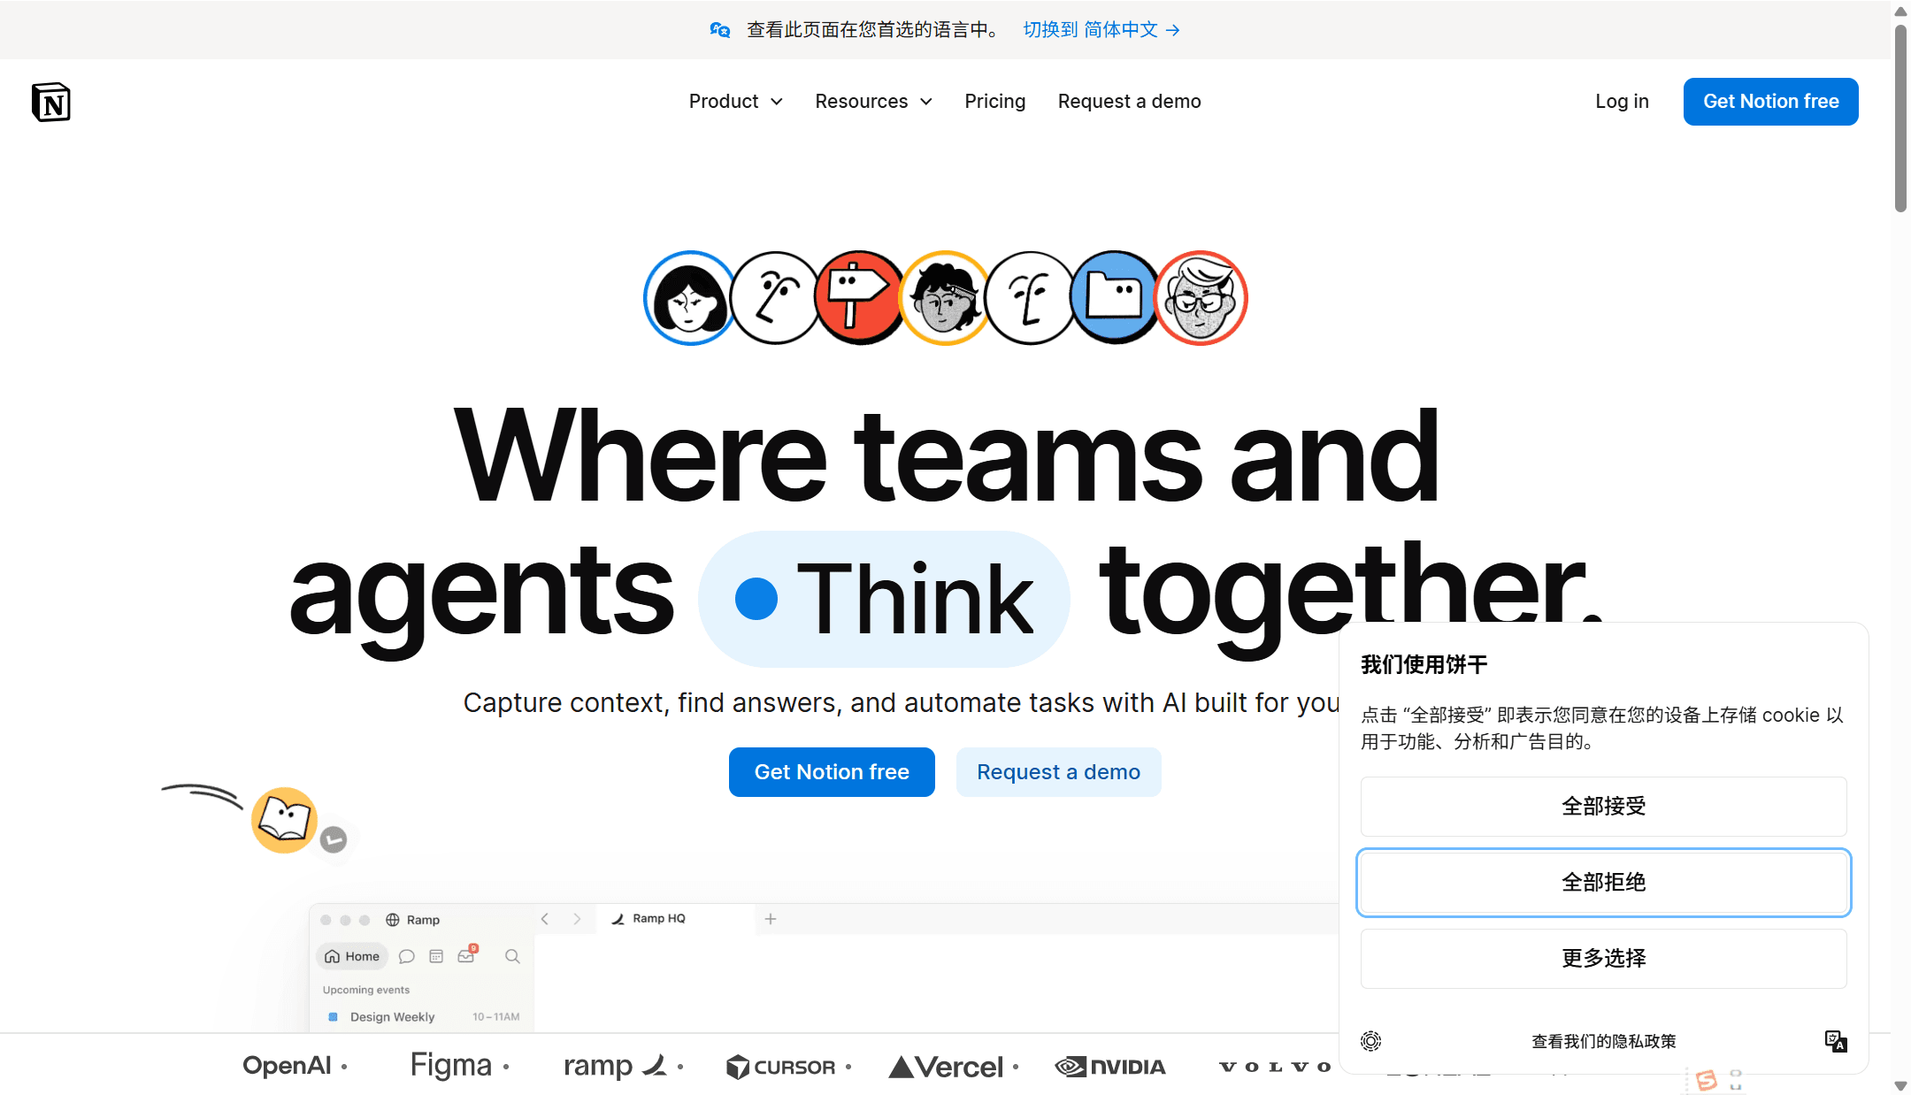This screenshot has height=1095, width=1911.
Task: Add a new tab with the plus icon
Action: 771,919
